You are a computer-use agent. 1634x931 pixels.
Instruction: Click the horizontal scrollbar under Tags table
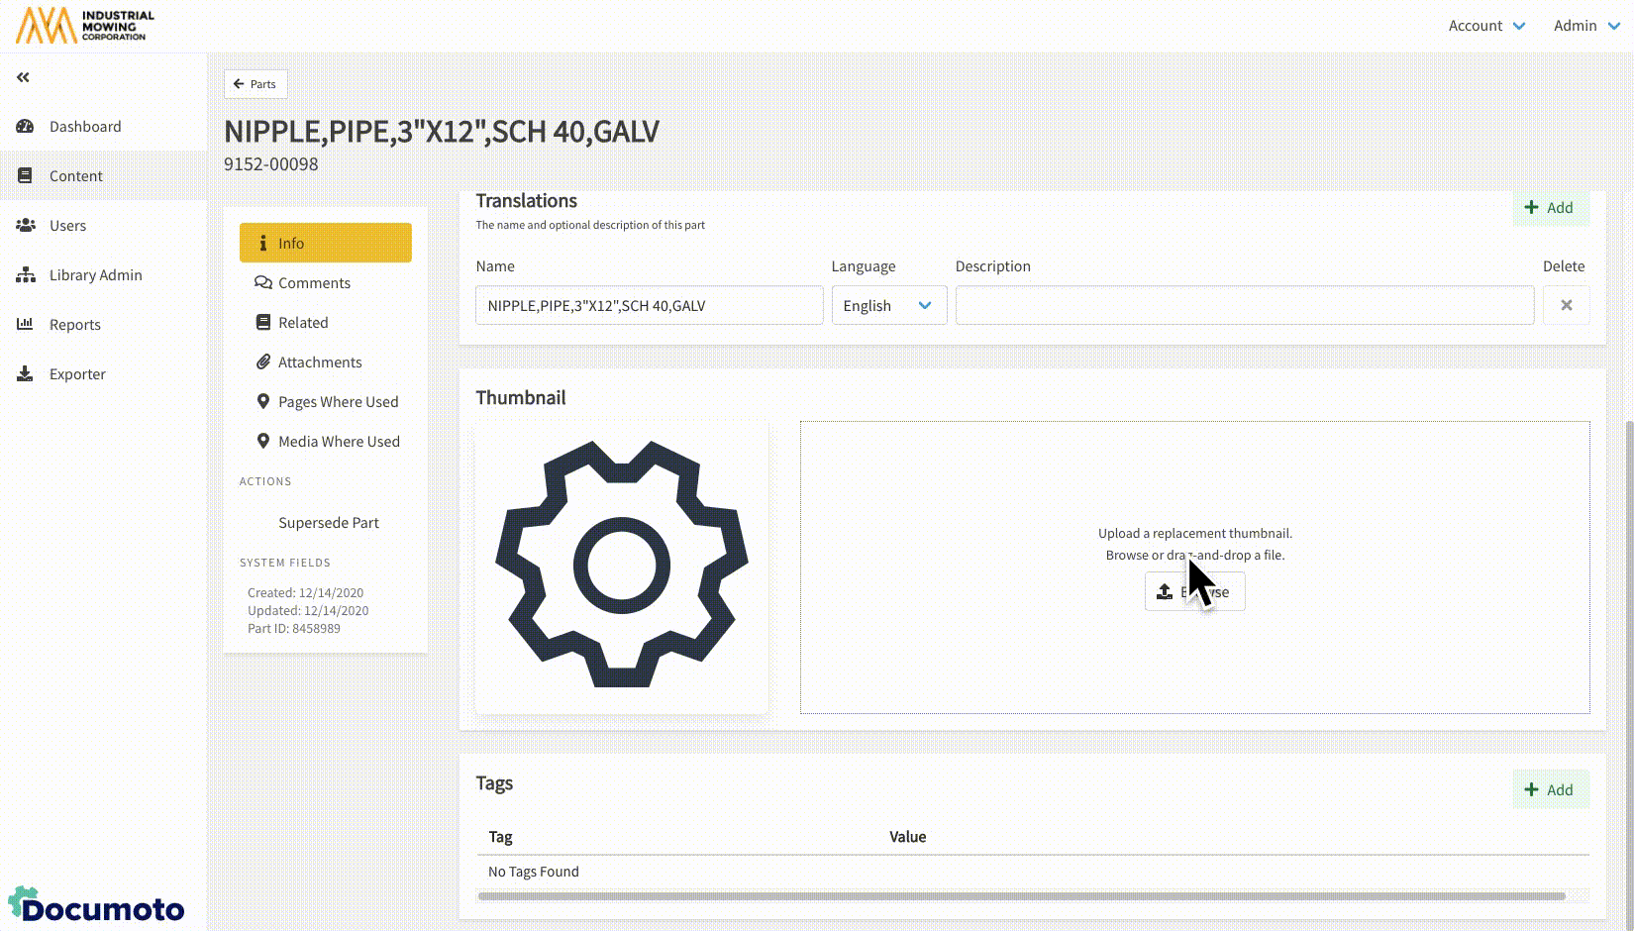tap(1020, 896)
